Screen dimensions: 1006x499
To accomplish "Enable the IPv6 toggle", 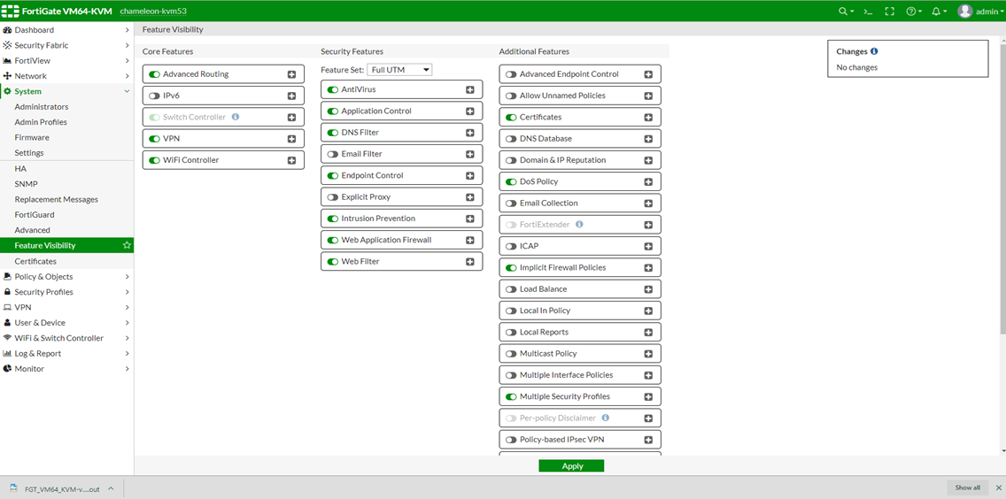I will [154, 96].
